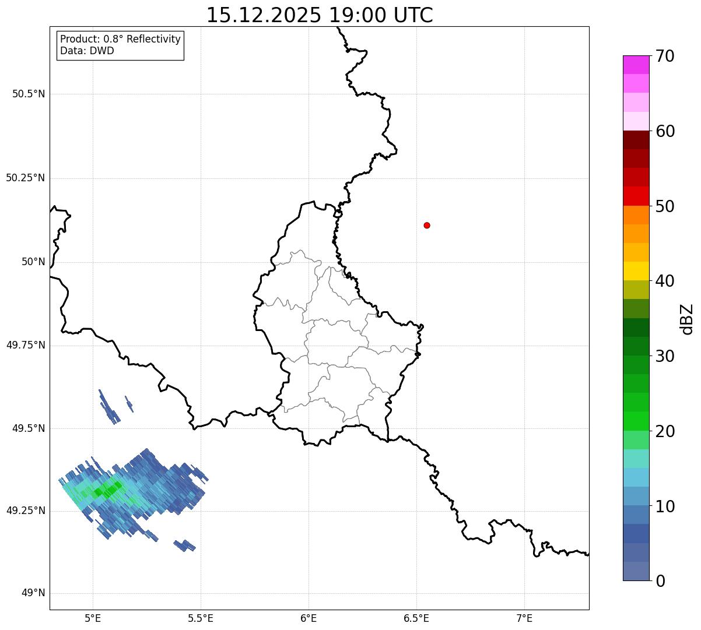
Task: Click the bright green swatch above 20 dBZ
Action: click(636, 421)
